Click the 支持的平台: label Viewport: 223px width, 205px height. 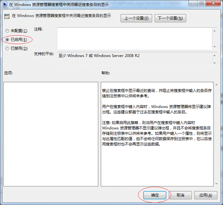point(44,54)
